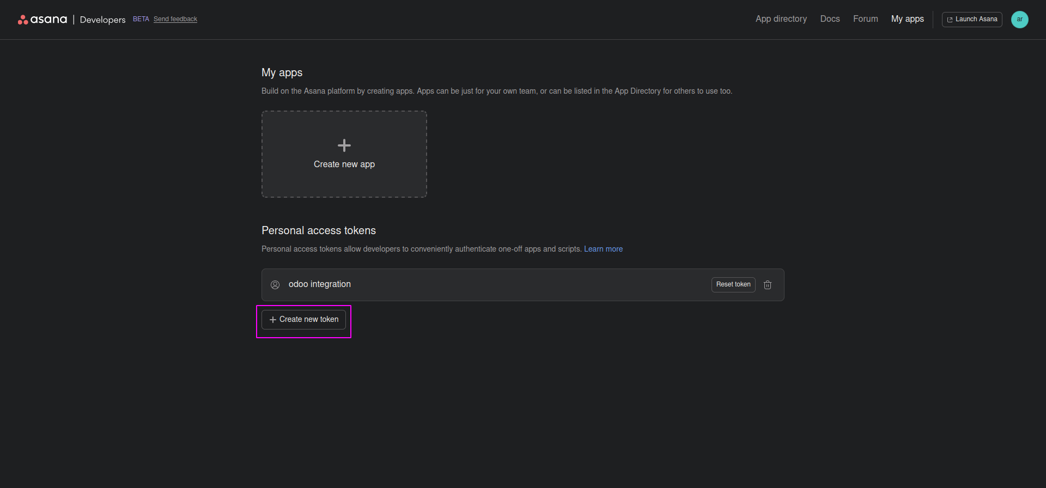The width and height of the screenshot is (1046, 488).
Task: Click the plus icon in Create new app card
Action: [x=344, y=145]
